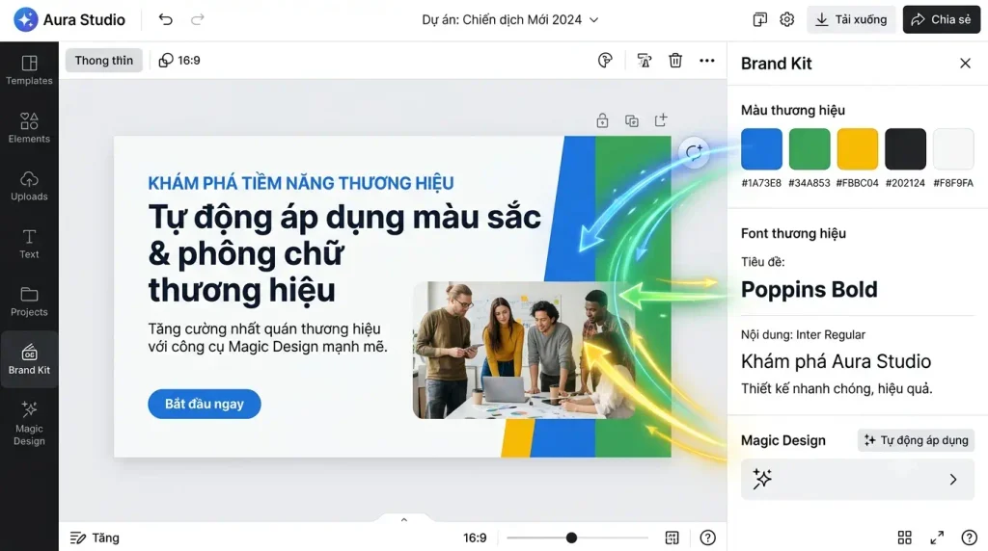The image size is (988, 551).
Task: Open help icon in Brand Kit panel footer
Action: tap(969, 538)
